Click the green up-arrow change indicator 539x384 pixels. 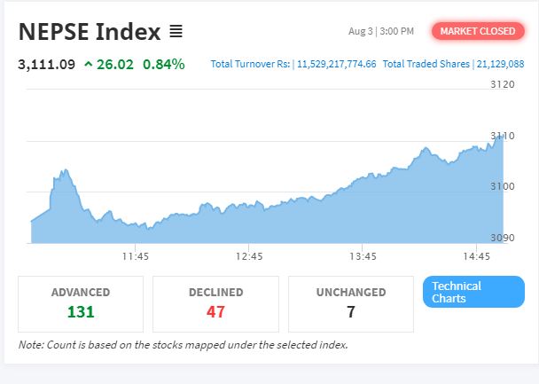89,64
